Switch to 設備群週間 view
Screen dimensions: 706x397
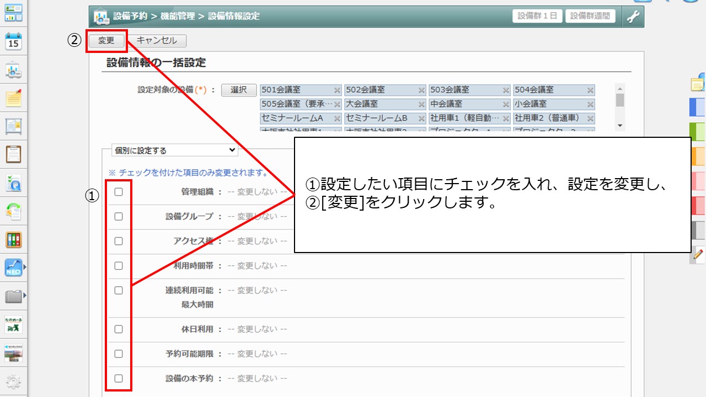coord(590,16)
